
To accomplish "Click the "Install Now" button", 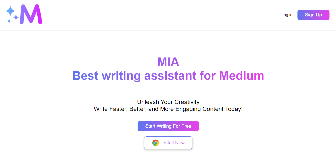I will 168,143.
